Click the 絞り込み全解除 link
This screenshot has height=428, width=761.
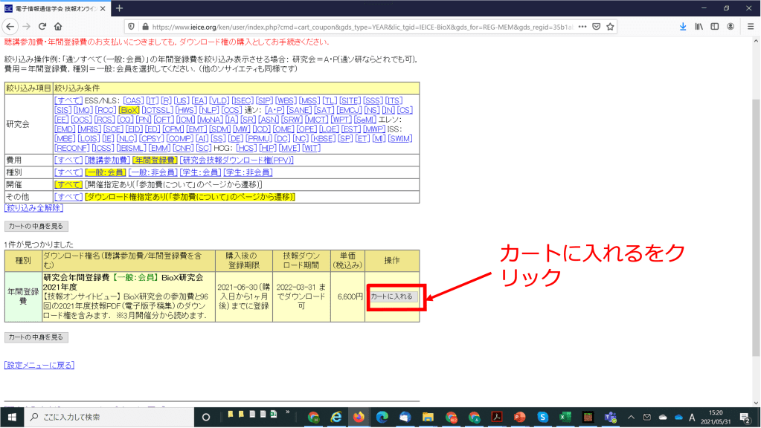click(34, 208)
